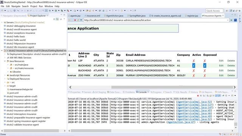The height and width of the screenshot is (136, 242).
Task: Click the Collapse All icon in Project Explorer
Action: click(54, 19)
